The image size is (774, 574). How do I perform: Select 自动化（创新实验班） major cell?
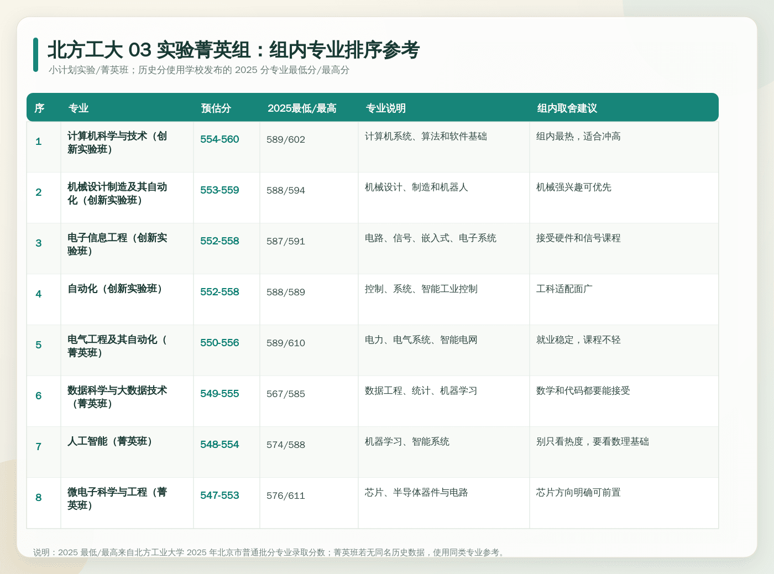click(117, 289)
